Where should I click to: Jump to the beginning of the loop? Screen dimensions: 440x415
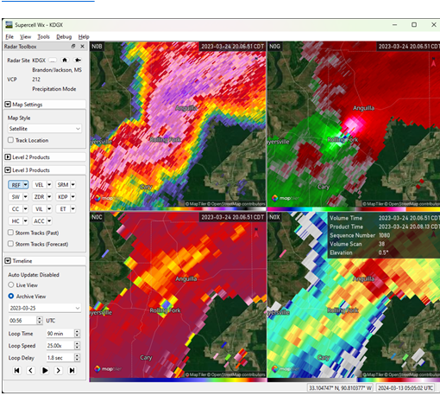[x=17, y=370]
